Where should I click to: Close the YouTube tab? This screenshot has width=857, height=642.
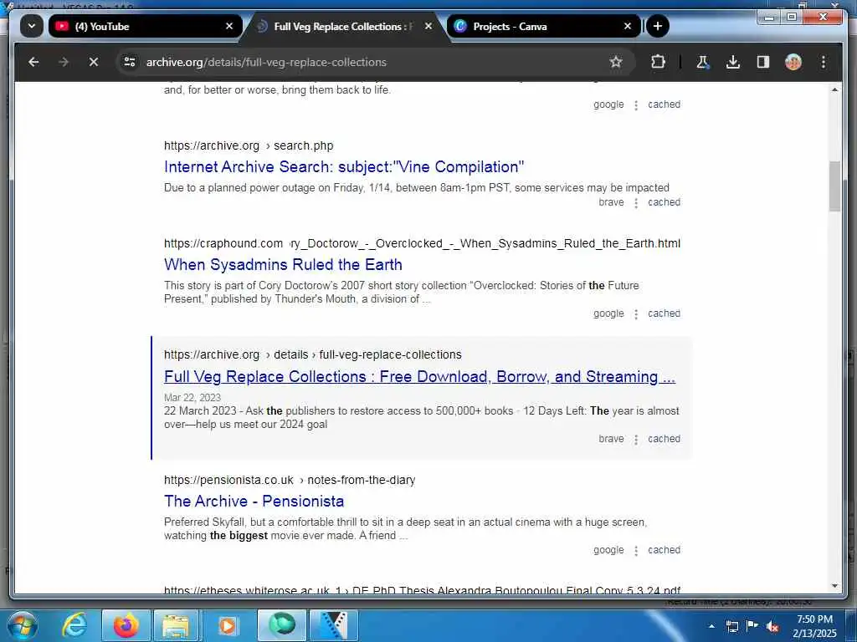tap(229, 26)
